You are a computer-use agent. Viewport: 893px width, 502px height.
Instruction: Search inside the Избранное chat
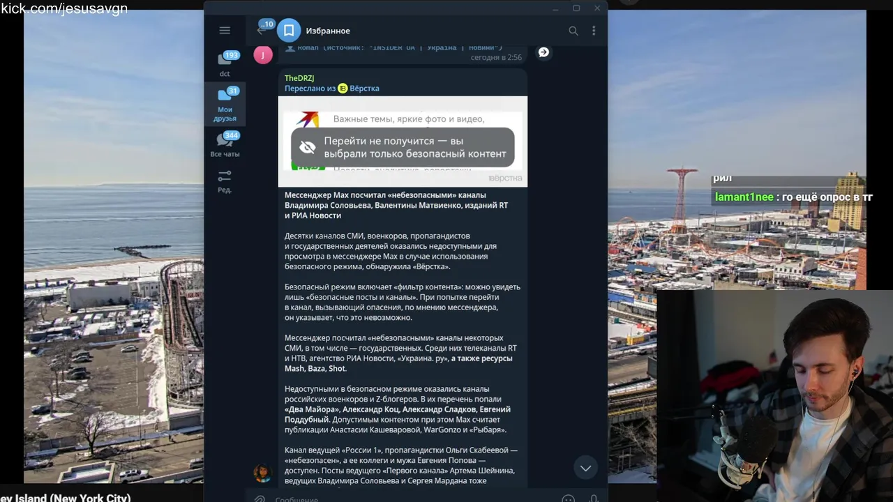pos(573,31)
